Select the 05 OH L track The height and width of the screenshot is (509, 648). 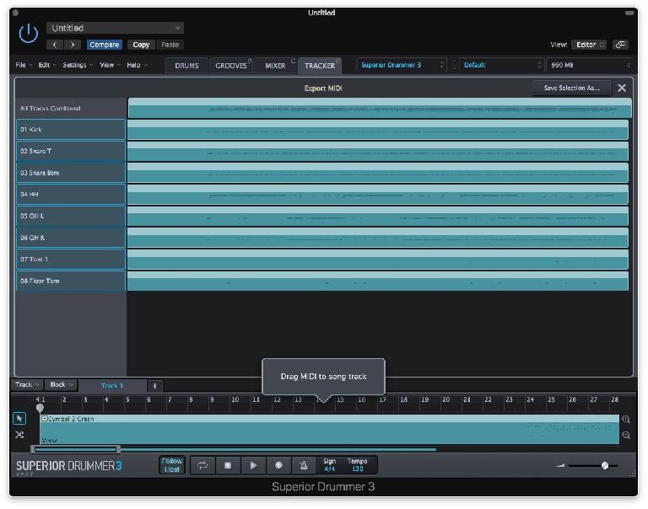tap(71, 216)
